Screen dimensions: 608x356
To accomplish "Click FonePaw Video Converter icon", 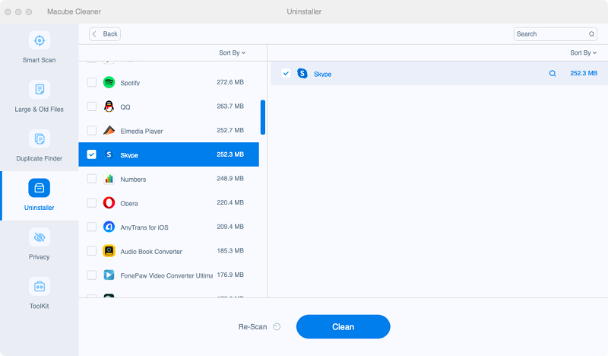I will pyautogui.click(x=109, y=275).
